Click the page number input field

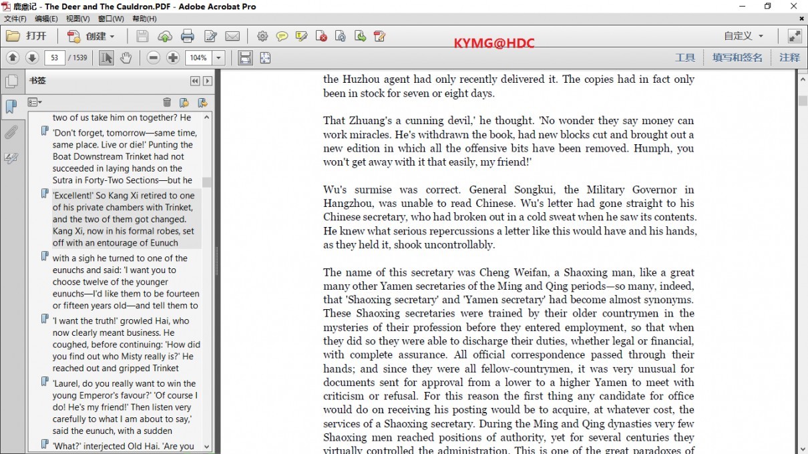[x=54, y=58]
